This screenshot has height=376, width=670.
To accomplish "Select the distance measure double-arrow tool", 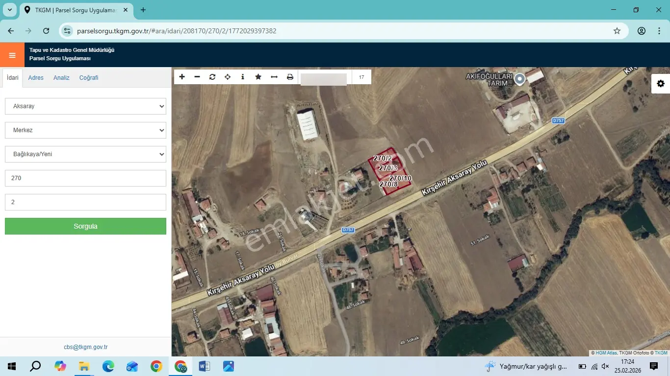I will (x=274, y=77).
